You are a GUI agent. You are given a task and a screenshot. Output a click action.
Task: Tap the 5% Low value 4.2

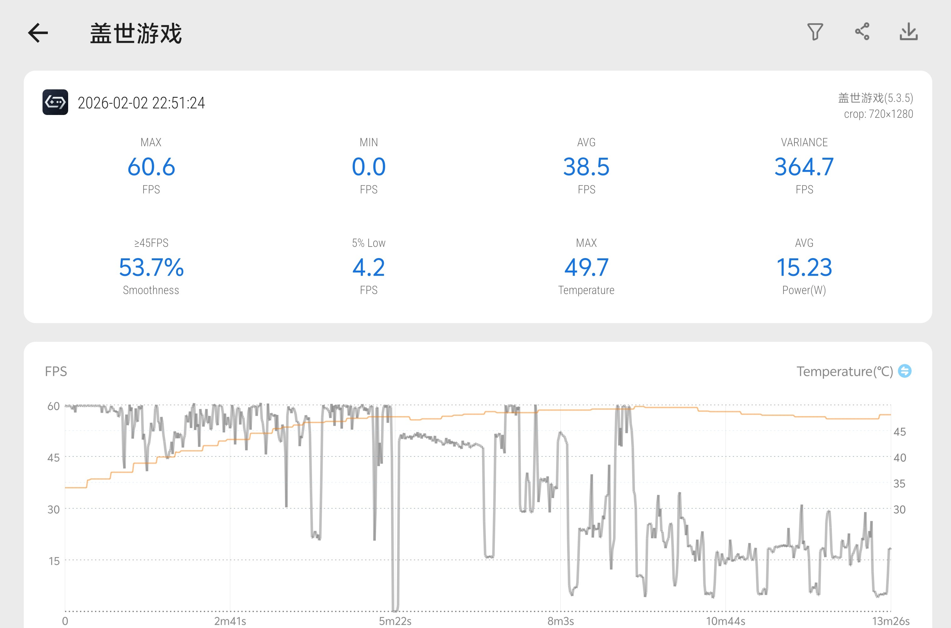(369, 267)
